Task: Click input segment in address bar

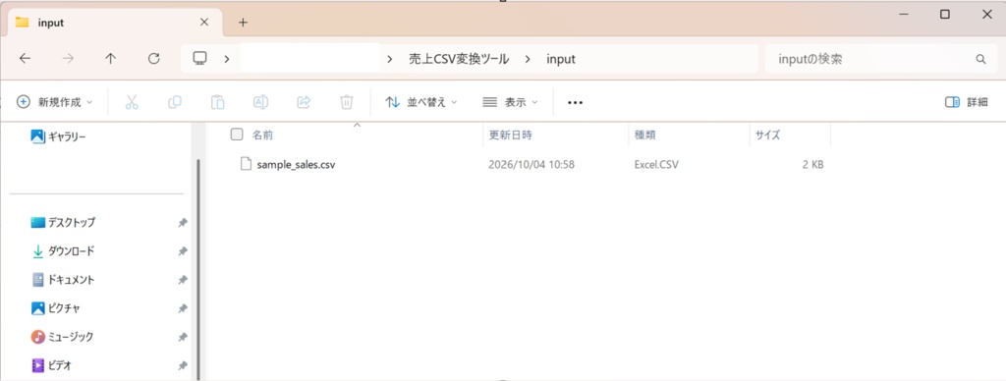Action: point(561,59)
